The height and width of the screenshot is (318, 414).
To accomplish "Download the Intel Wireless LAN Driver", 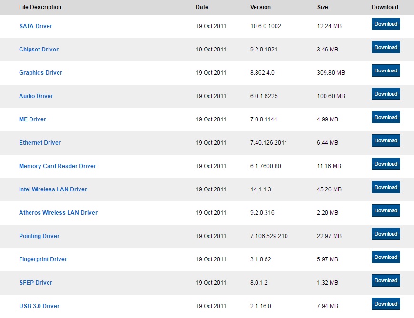I will click(386, 187).
